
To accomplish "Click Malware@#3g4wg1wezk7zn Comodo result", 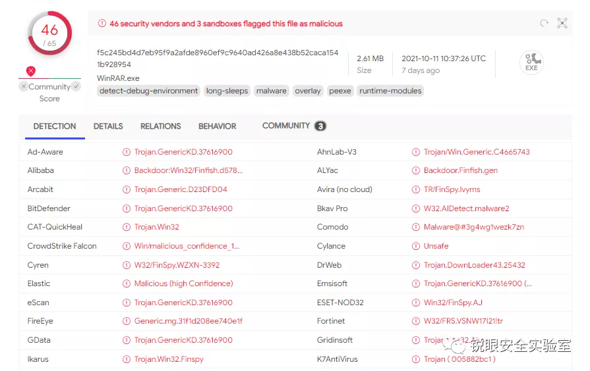I will point(474,227).
